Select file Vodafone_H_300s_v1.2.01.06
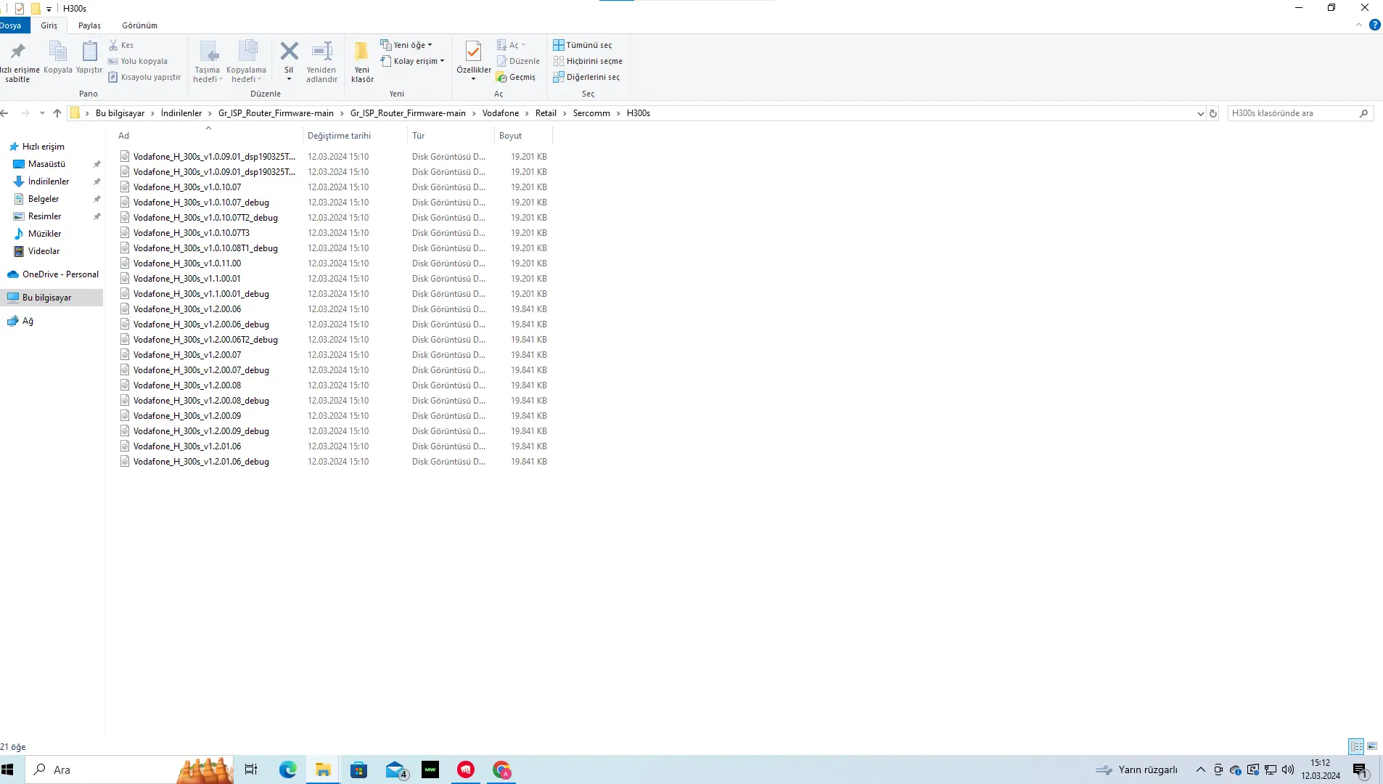This screenshot has height=784, width=1383. click(187, 446)
